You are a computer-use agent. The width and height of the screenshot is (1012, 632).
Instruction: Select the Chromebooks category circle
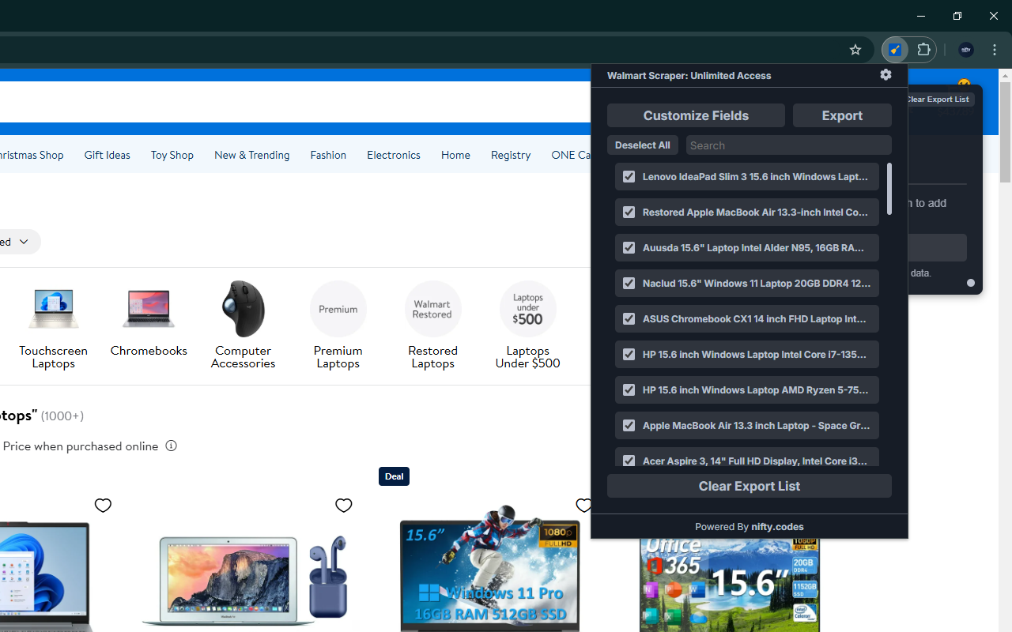148,308
